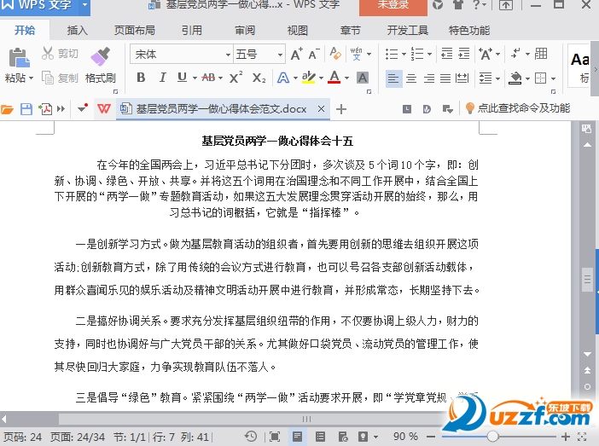Click the Chinese layout A icon
Image resolution: width=599 pixels, height=446 pixels.
pyautogui.click(x=486, y=55)
